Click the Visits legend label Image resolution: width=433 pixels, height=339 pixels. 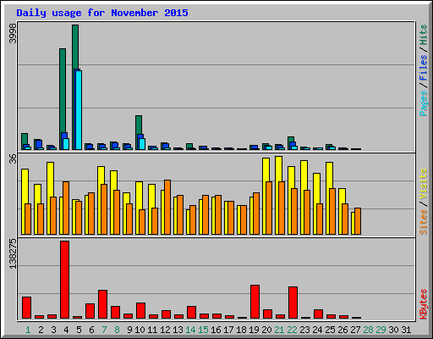pos(423,184)
